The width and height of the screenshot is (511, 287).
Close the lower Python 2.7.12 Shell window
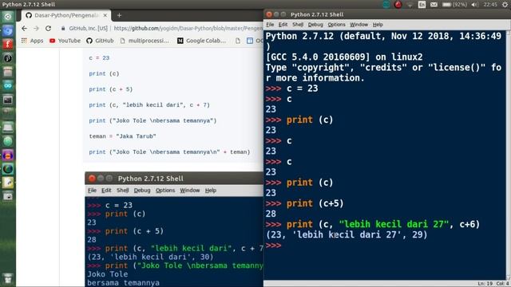click(92, 179)
